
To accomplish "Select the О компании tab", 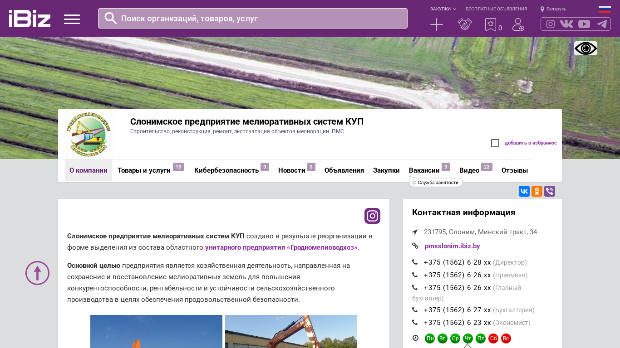I will click(89, 170).
